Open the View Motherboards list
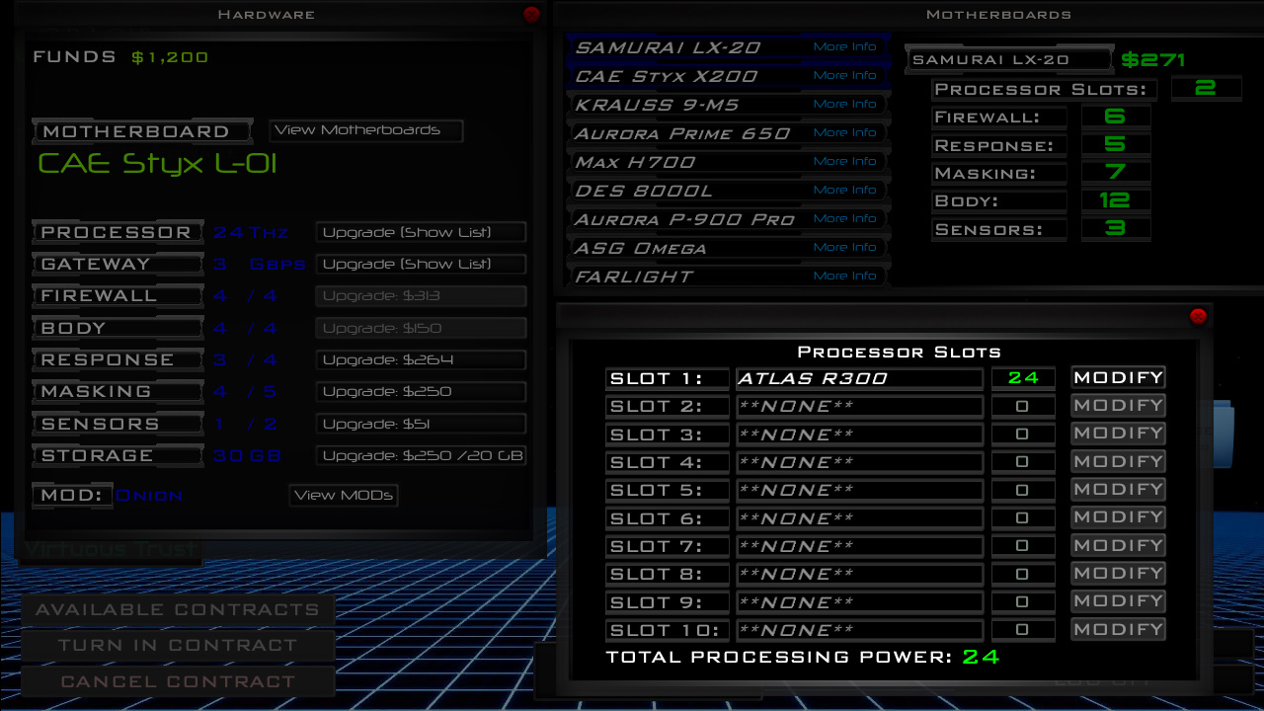Viewport: 1264px width, 711px height. (x=365, y=130)
